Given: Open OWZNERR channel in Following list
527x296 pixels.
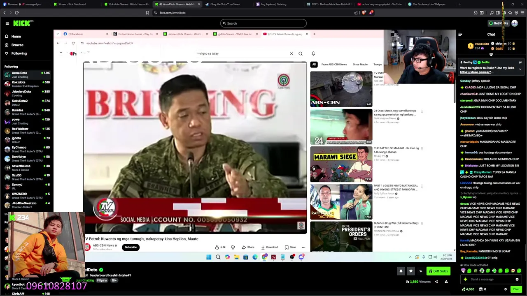Looking at the screenshot, I should 27,195.
